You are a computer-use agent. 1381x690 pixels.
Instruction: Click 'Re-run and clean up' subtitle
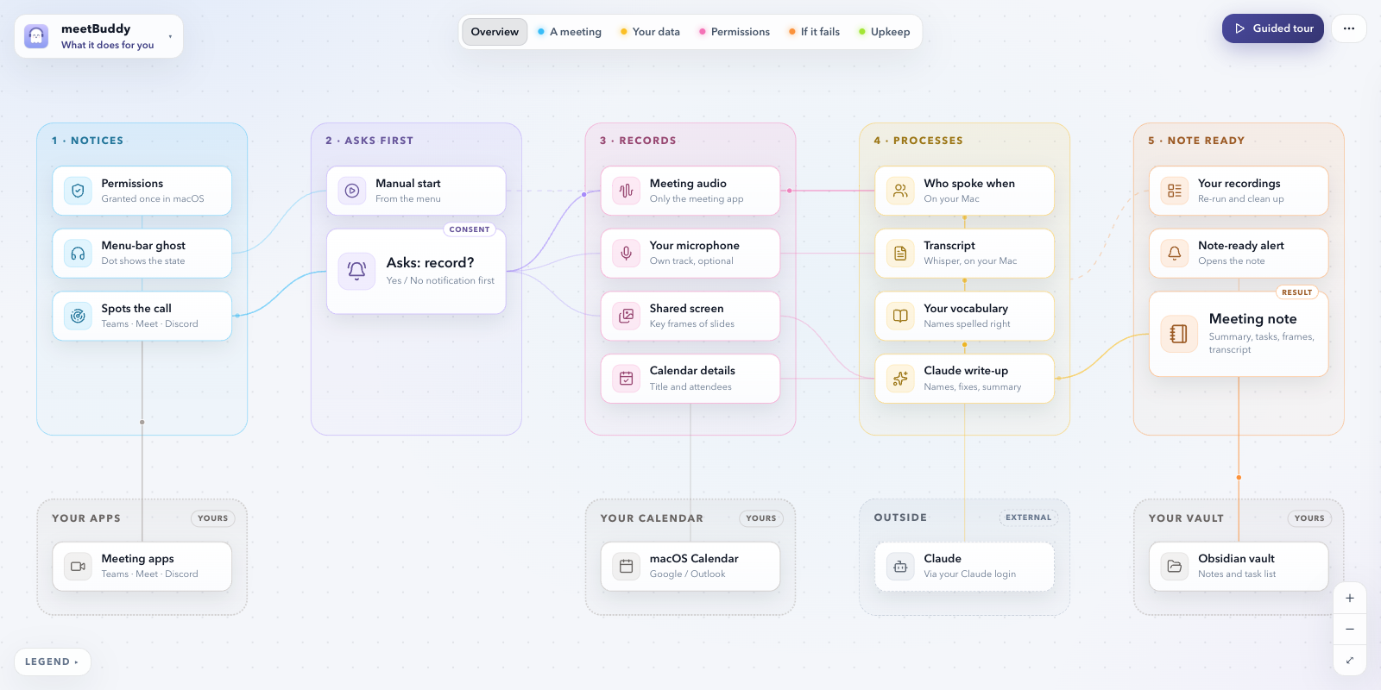tap(1240, 199)
